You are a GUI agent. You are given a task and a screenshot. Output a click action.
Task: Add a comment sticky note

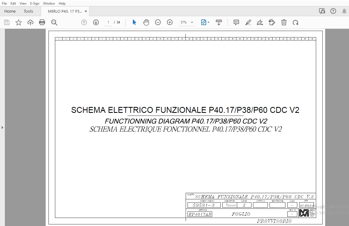click(236, 22)
